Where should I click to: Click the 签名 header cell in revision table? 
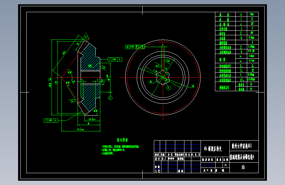tap(188, 155)
